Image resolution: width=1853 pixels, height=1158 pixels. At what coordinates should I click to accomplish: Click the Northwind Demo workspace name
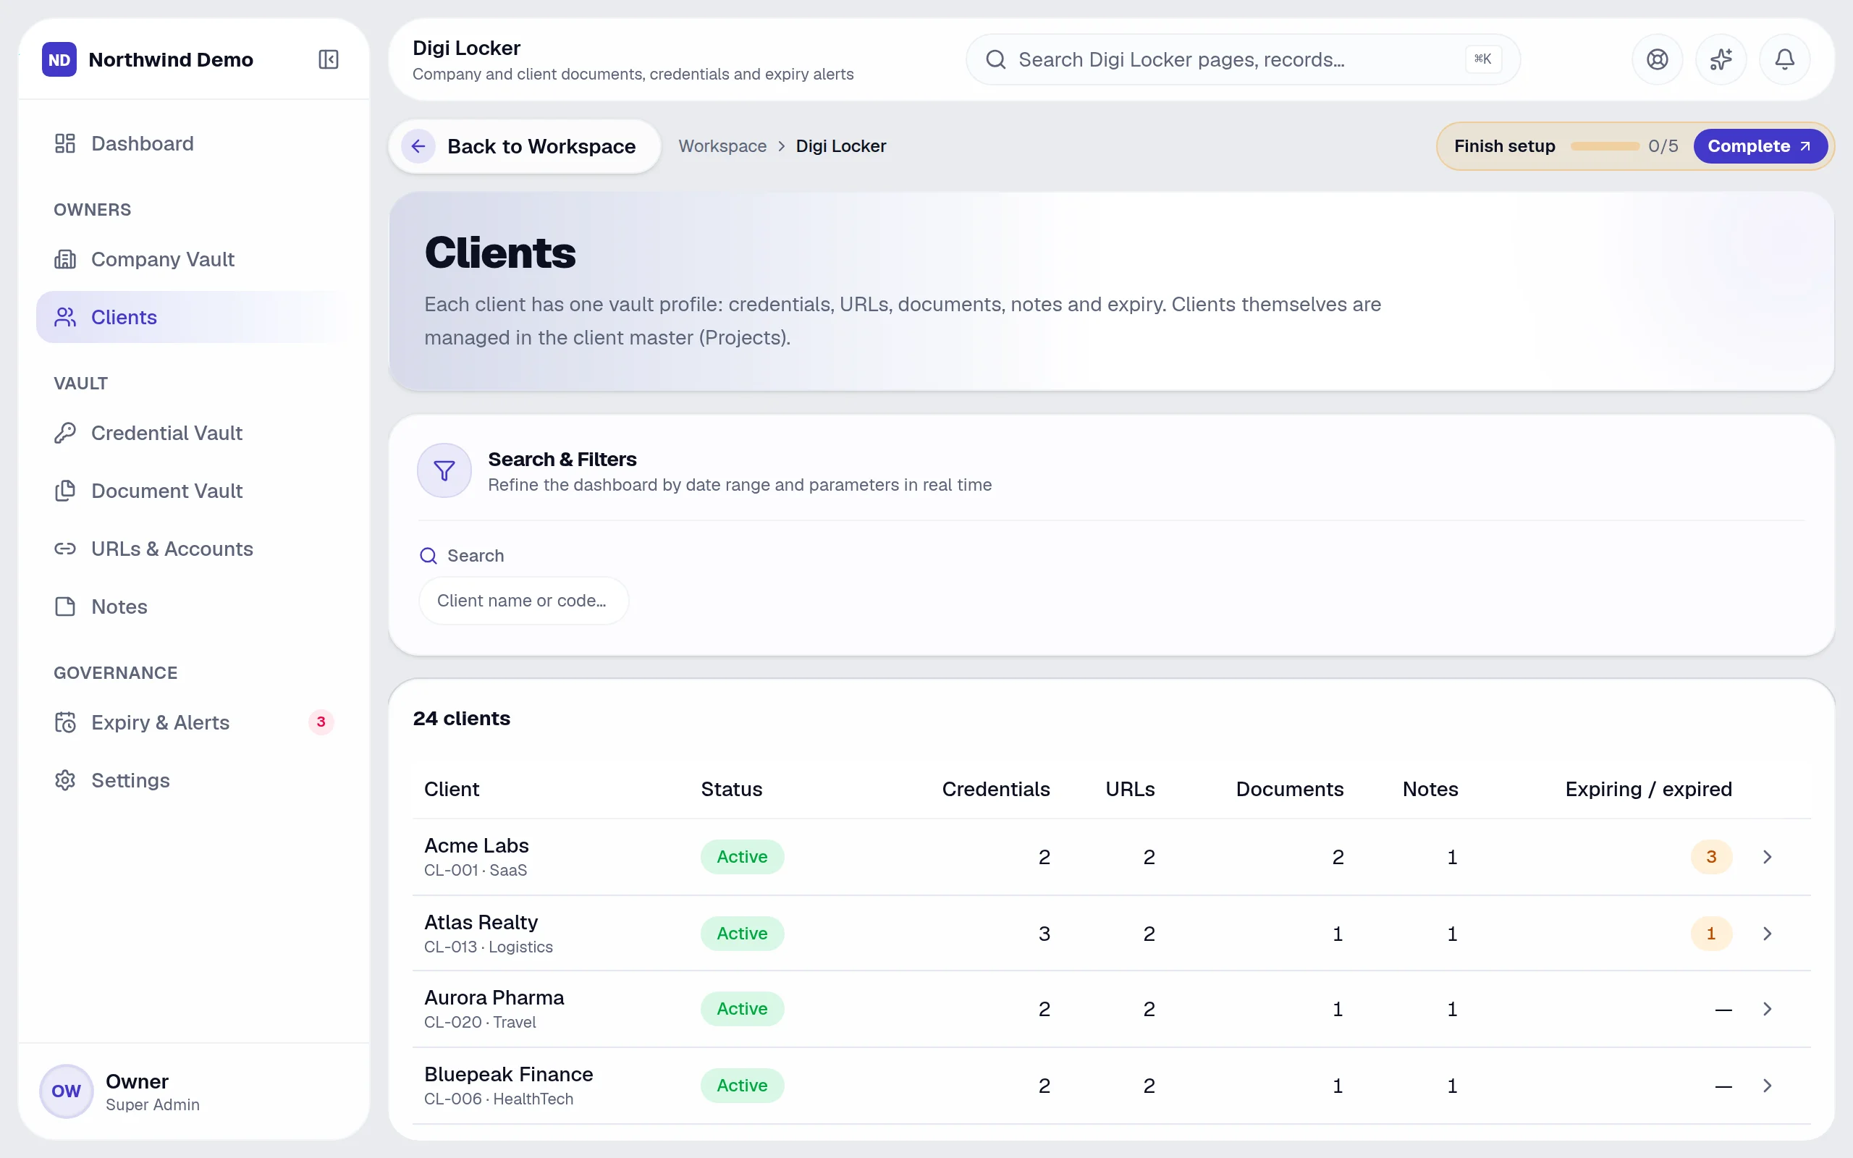[x=171, y=59]
